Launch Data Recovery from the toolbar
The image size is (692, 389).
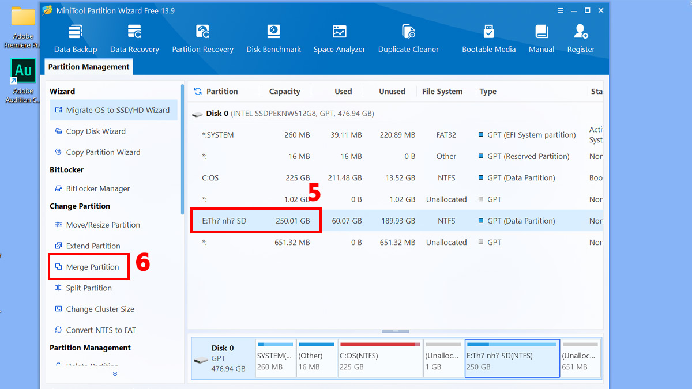134,39
